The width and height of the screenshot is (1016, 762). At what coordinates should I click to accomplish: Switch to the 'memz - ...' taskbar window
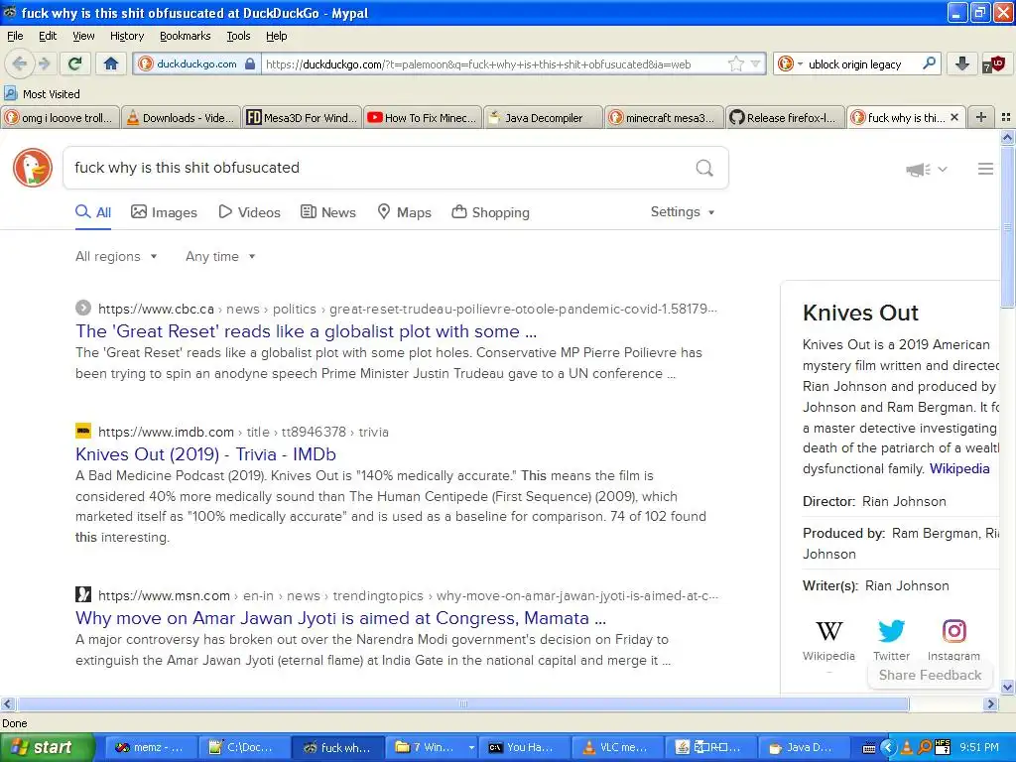tap(149, 748)
